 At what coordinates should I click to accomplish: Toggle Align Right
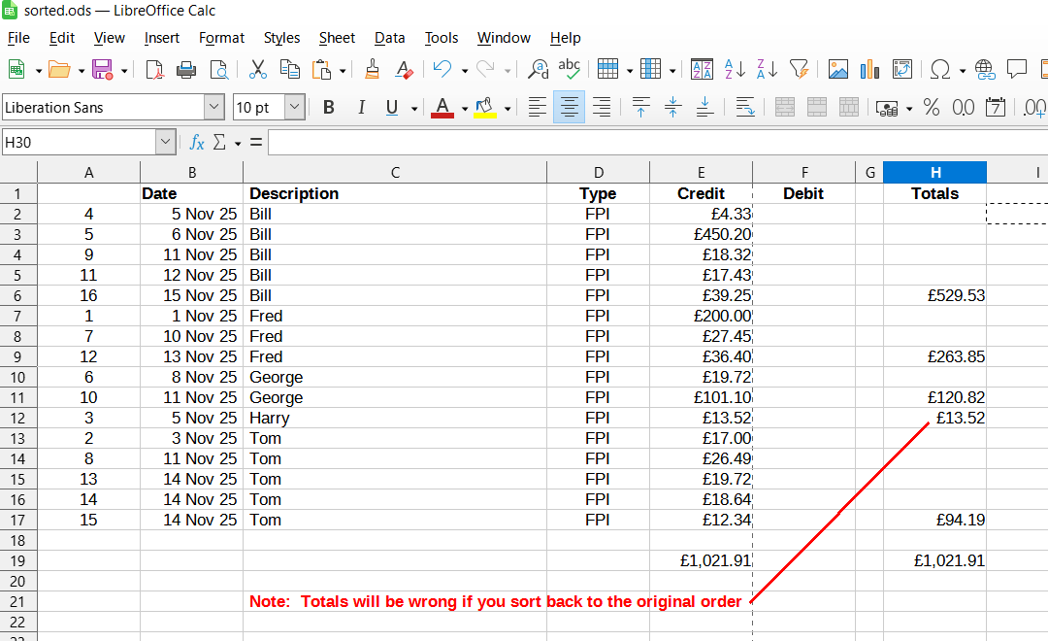pos(602,107)
